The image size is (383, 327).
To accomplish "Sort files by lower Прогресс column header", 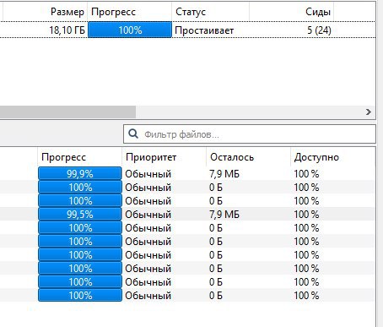I will click(x=63, y=157).
